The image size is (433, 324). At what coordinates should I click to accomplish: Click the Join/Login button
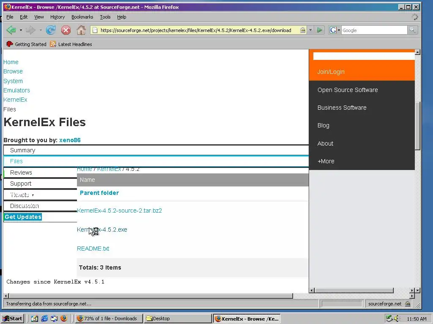(331, 72)
